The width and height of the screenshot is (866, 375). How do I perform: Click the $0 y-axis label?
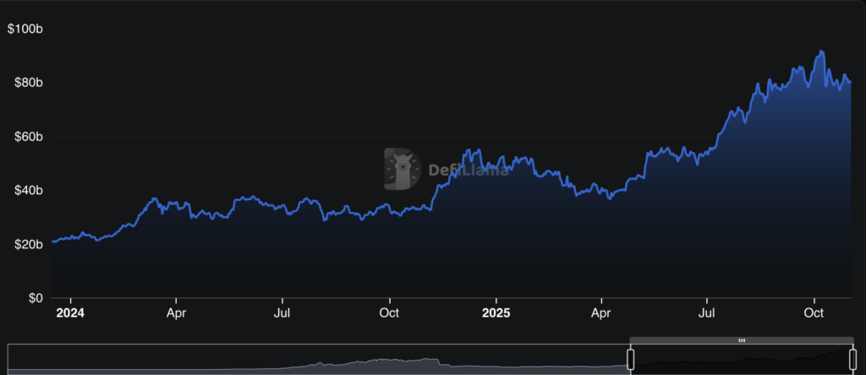pos(34,298)
